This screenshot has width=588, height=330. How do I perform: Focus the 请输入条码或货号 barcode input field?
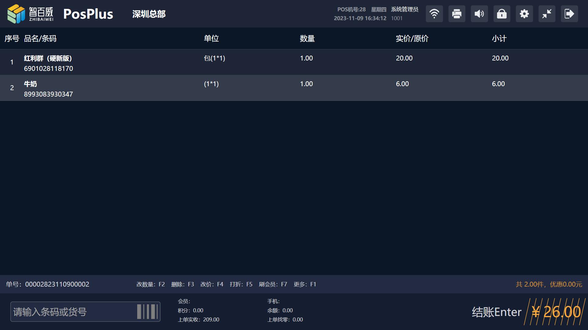tap(73, 312)
